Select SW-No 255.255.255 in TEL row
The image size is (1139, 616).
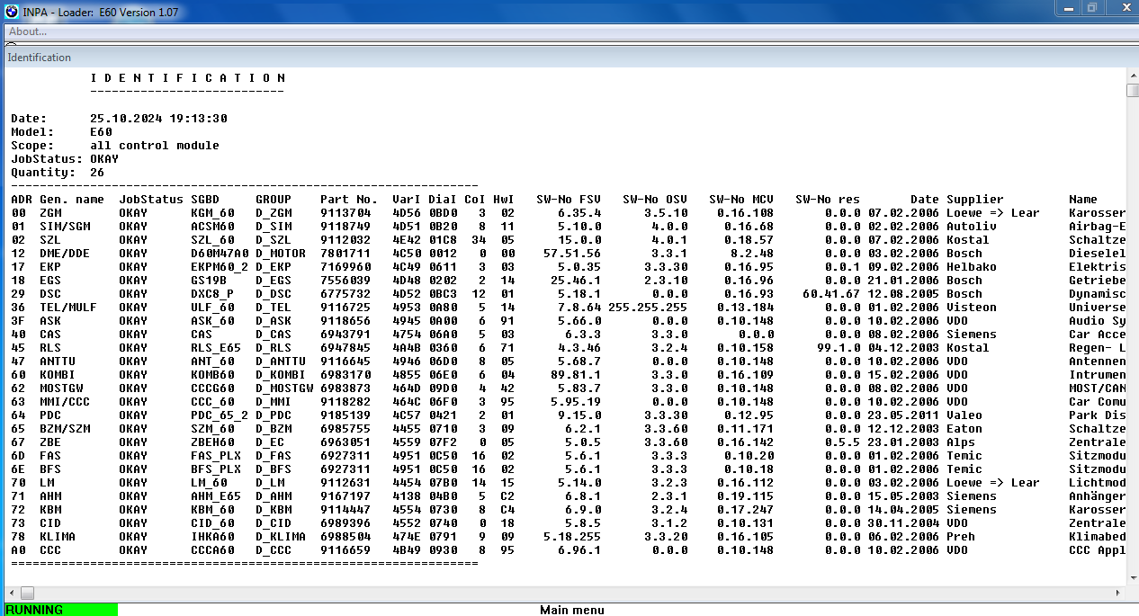tap(648, 307)
